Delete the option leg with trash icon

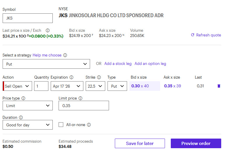(219, 86)
